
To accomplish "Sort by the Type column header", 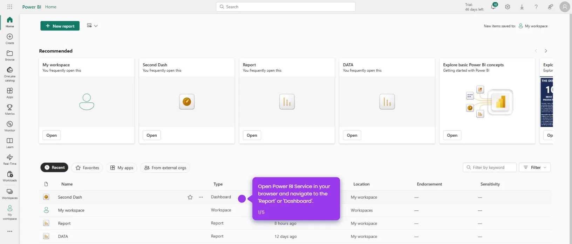I will pyautogui.click(x=218, y=184).
